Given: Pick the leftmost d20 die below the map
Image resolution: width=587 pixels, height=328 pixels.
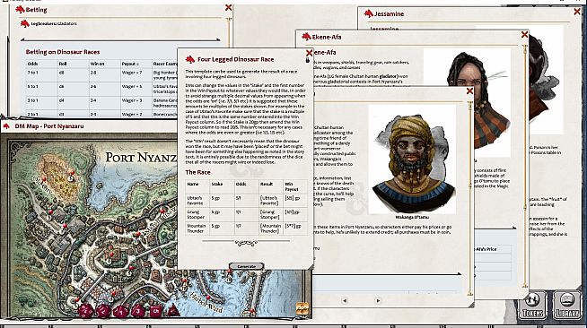Looking at the screenshot, I should click(x=86, y=310).
